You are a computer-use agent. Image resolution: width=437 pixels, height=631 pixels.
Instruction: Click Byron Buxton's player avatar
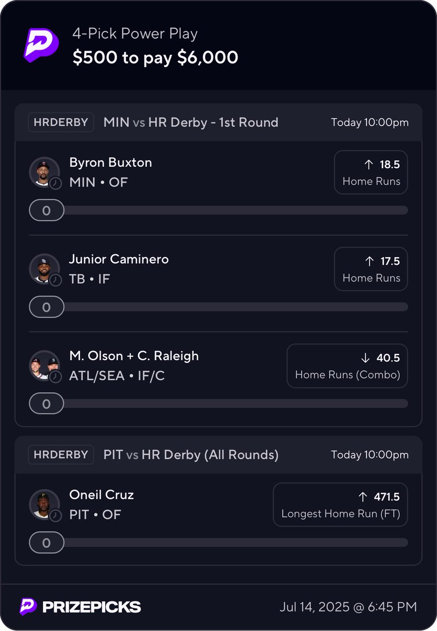coord(43,171)
